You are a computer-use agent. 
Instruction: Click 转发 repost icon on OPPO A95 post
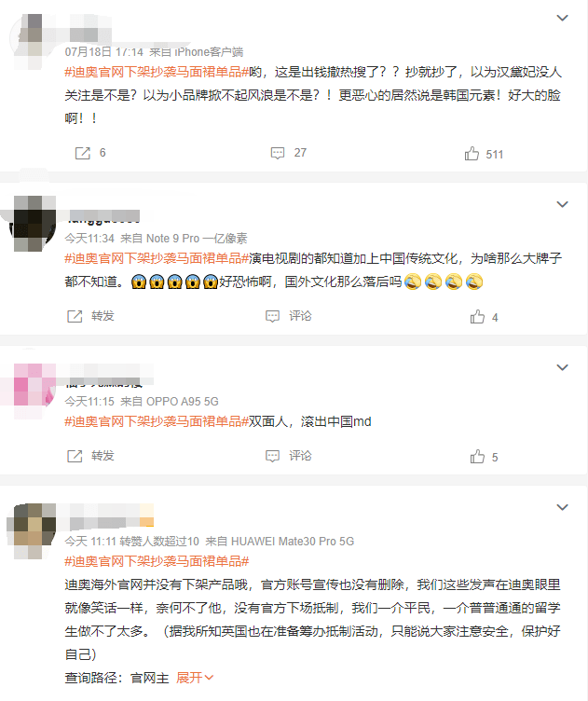(x=75, y=457)
